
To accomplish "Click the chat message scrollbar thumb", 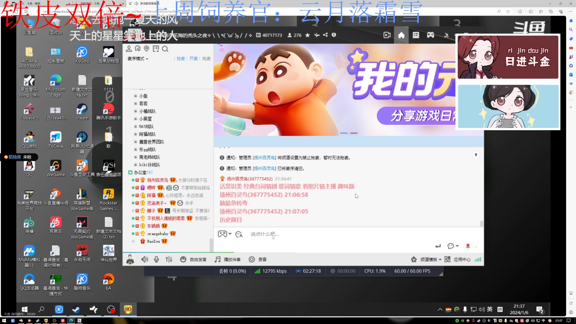I will coord(481,224).
